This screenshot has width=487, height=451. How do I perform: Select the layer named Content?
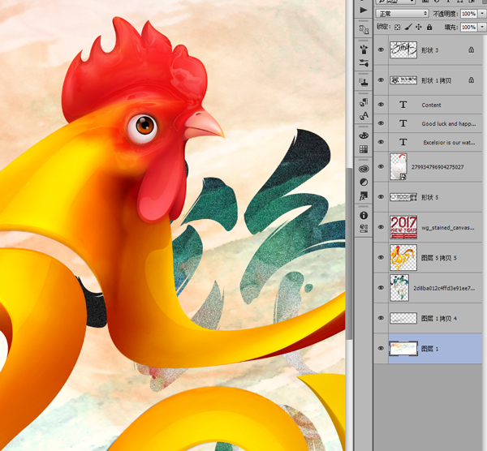[x=431, y=105]
